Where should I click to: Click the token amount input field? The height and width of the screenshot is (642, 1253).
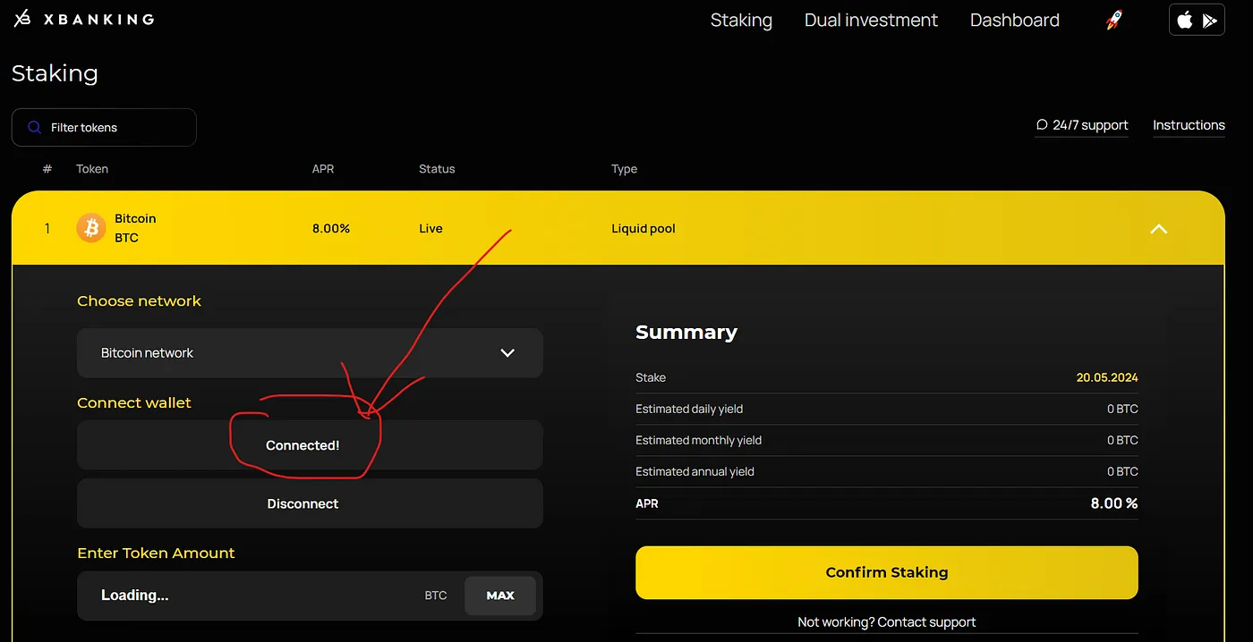[x=310, y=596]
